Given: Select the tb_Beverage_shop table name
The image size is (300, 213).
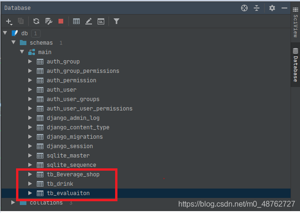Looking at the screenshot, I should (73, 174).
